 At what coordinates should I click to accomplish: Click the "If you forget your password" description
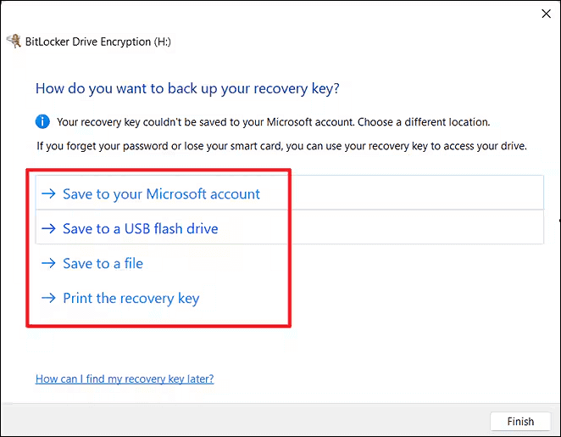pos(281,146)
